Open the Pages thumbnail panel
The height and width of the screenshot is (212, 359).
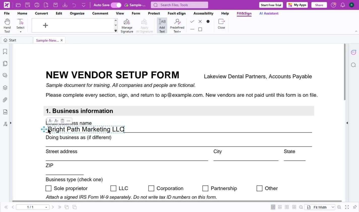pyautogui.click(x=5, y=64)
